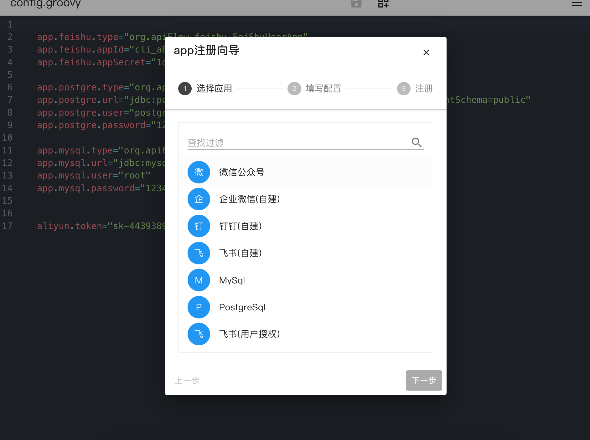This screenshot has width=590, height=440.
Task: Pick the PostgreSql label in list
Action: [242, 307]
